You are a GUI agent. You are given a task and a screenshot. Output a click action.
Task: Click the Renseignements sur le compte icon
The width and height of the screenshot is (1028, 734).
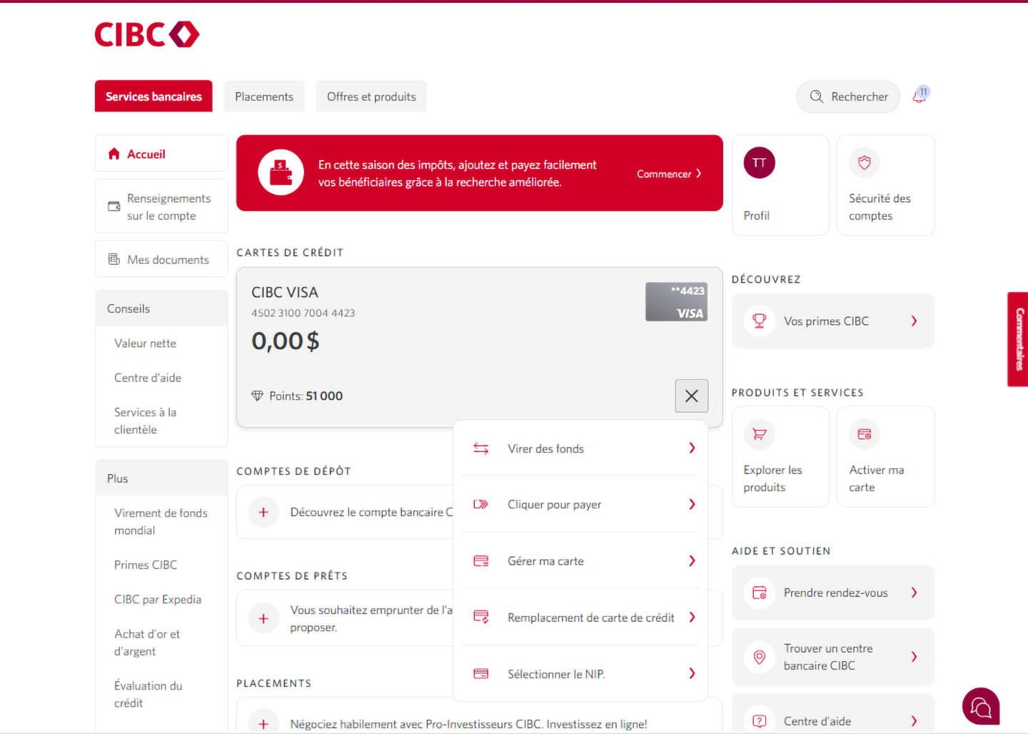point(114,206)
